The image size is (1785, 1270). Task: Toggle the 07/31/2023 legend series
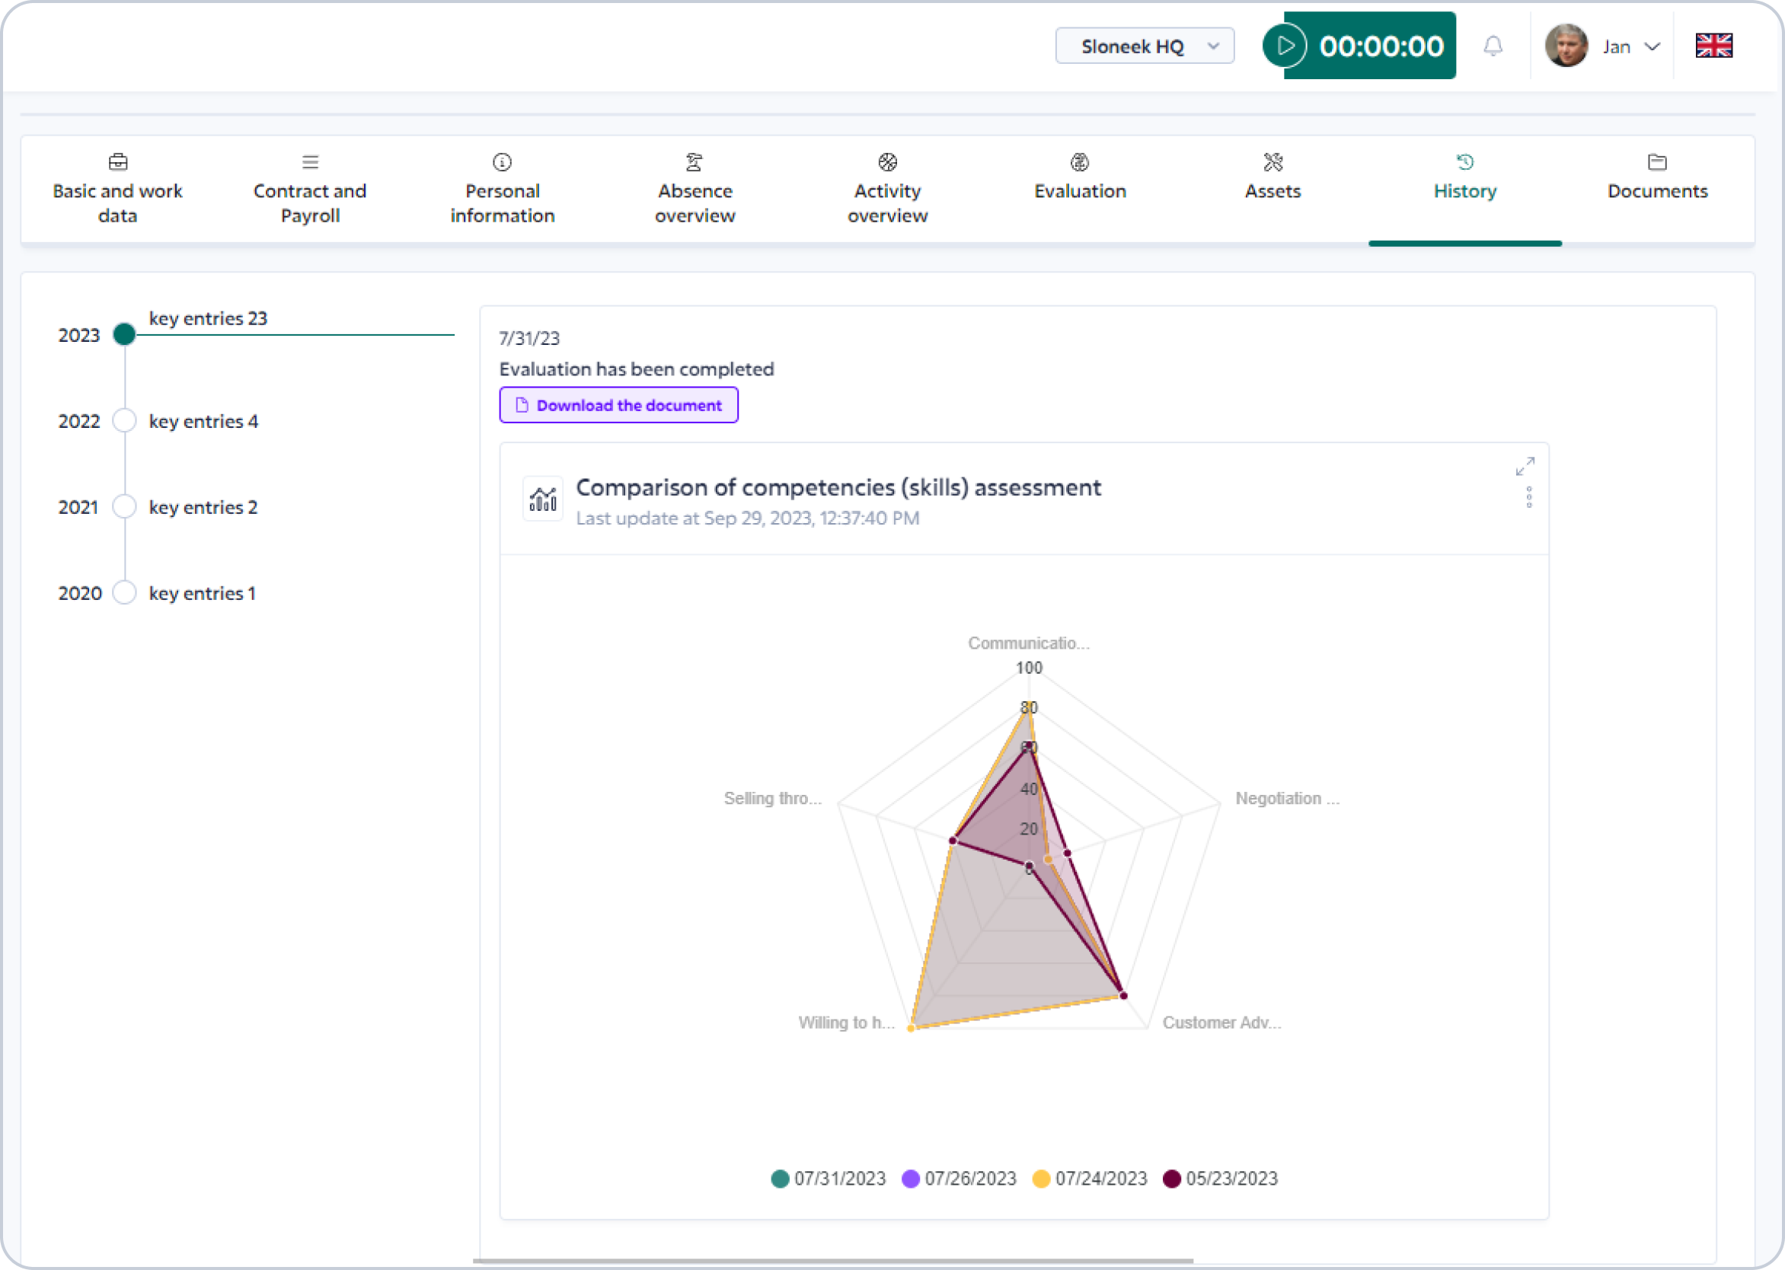[829, 1179]
